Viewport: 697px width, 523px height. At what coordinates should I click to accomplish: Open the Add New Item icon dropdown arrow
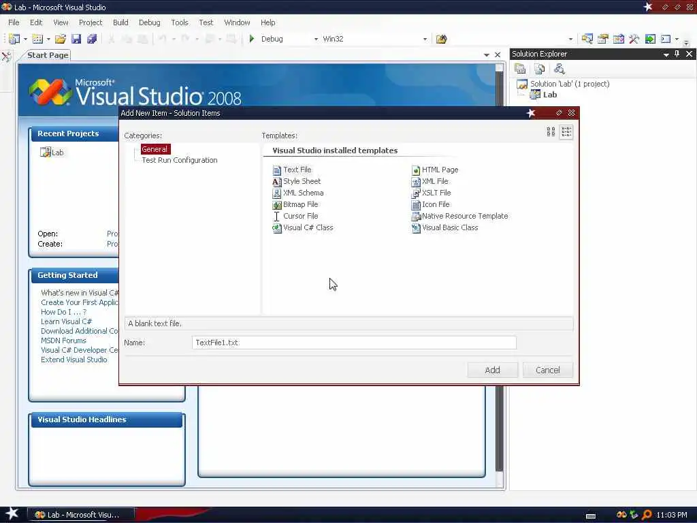[x=48, y=39]
